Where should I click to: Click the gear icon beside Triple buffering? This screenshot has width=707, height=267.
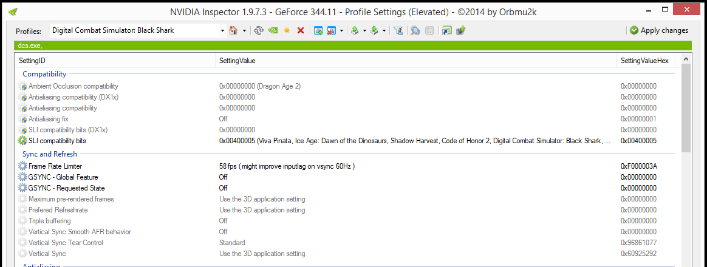22,221
